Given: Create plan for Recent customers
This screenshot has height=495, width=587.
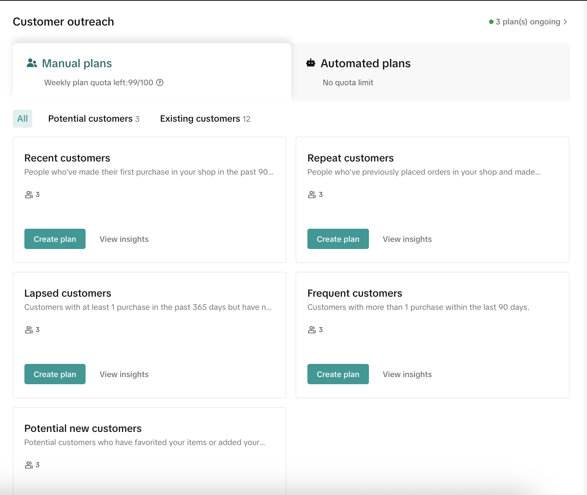Looking at the screenshot, I should 55,239.
